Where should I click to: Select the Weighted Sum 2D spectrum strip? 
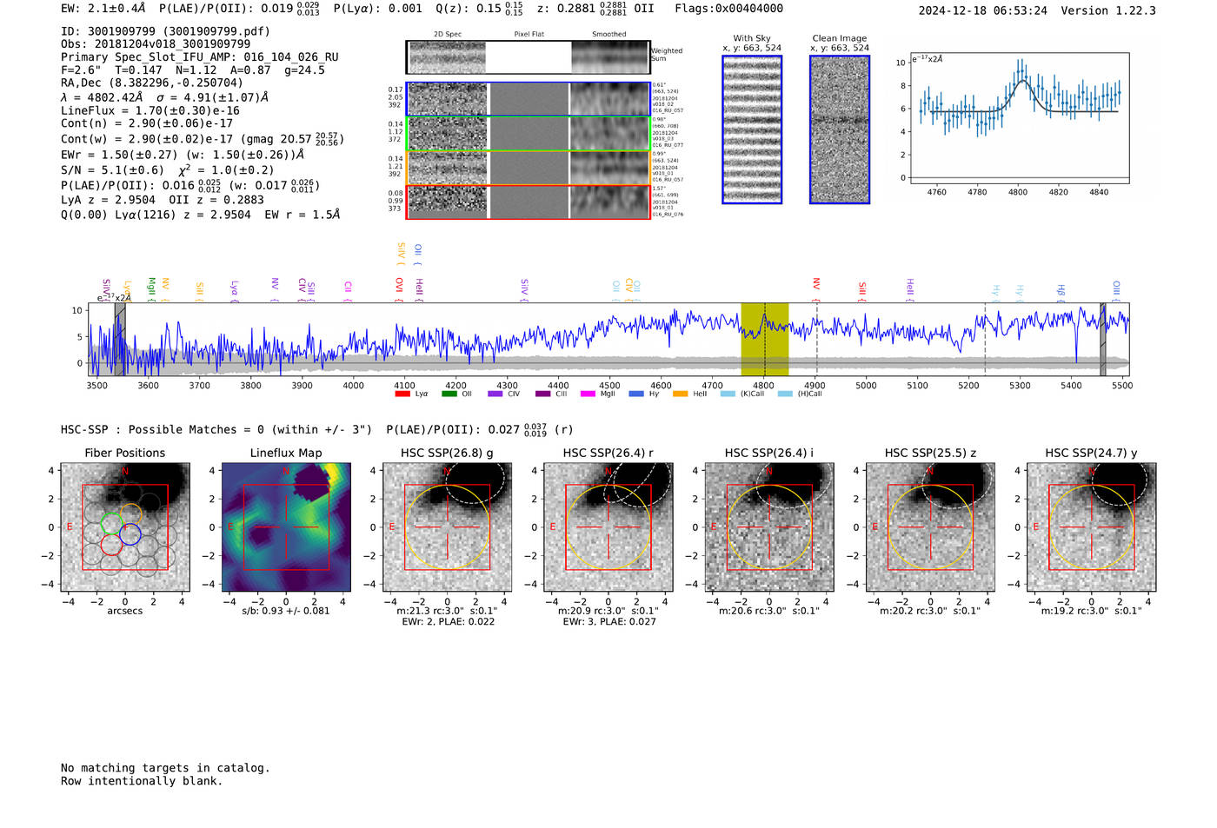(x=529, y=57)
